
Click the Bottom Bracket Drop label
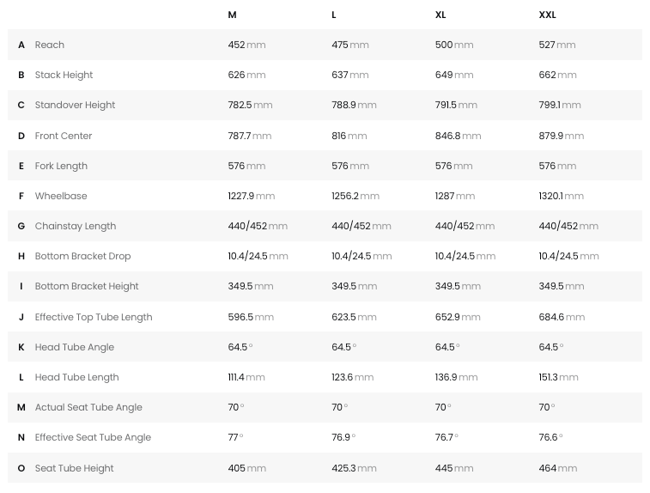pyautogui.click(x=82, y=256)
